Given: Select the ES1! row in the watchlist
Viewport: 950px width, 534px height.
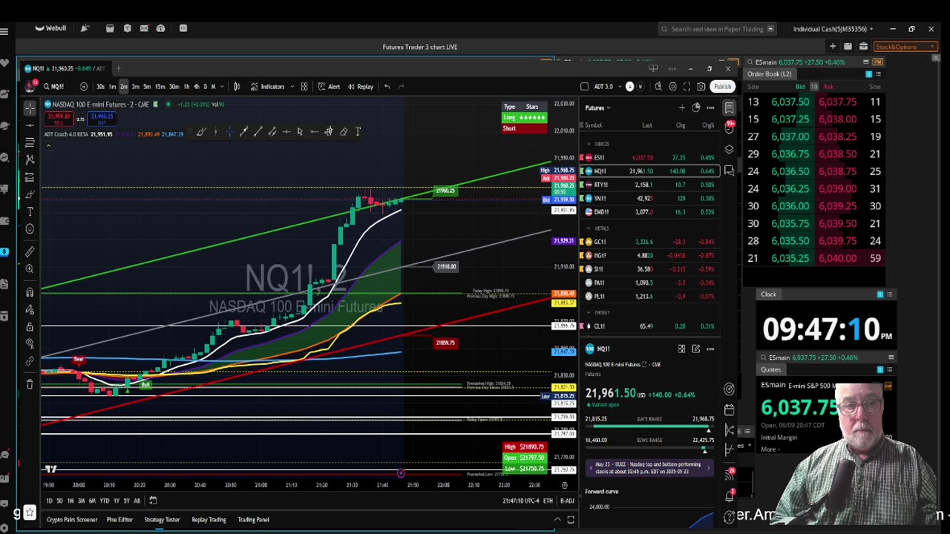Looking at the screenshot, I should coord(650,157).
